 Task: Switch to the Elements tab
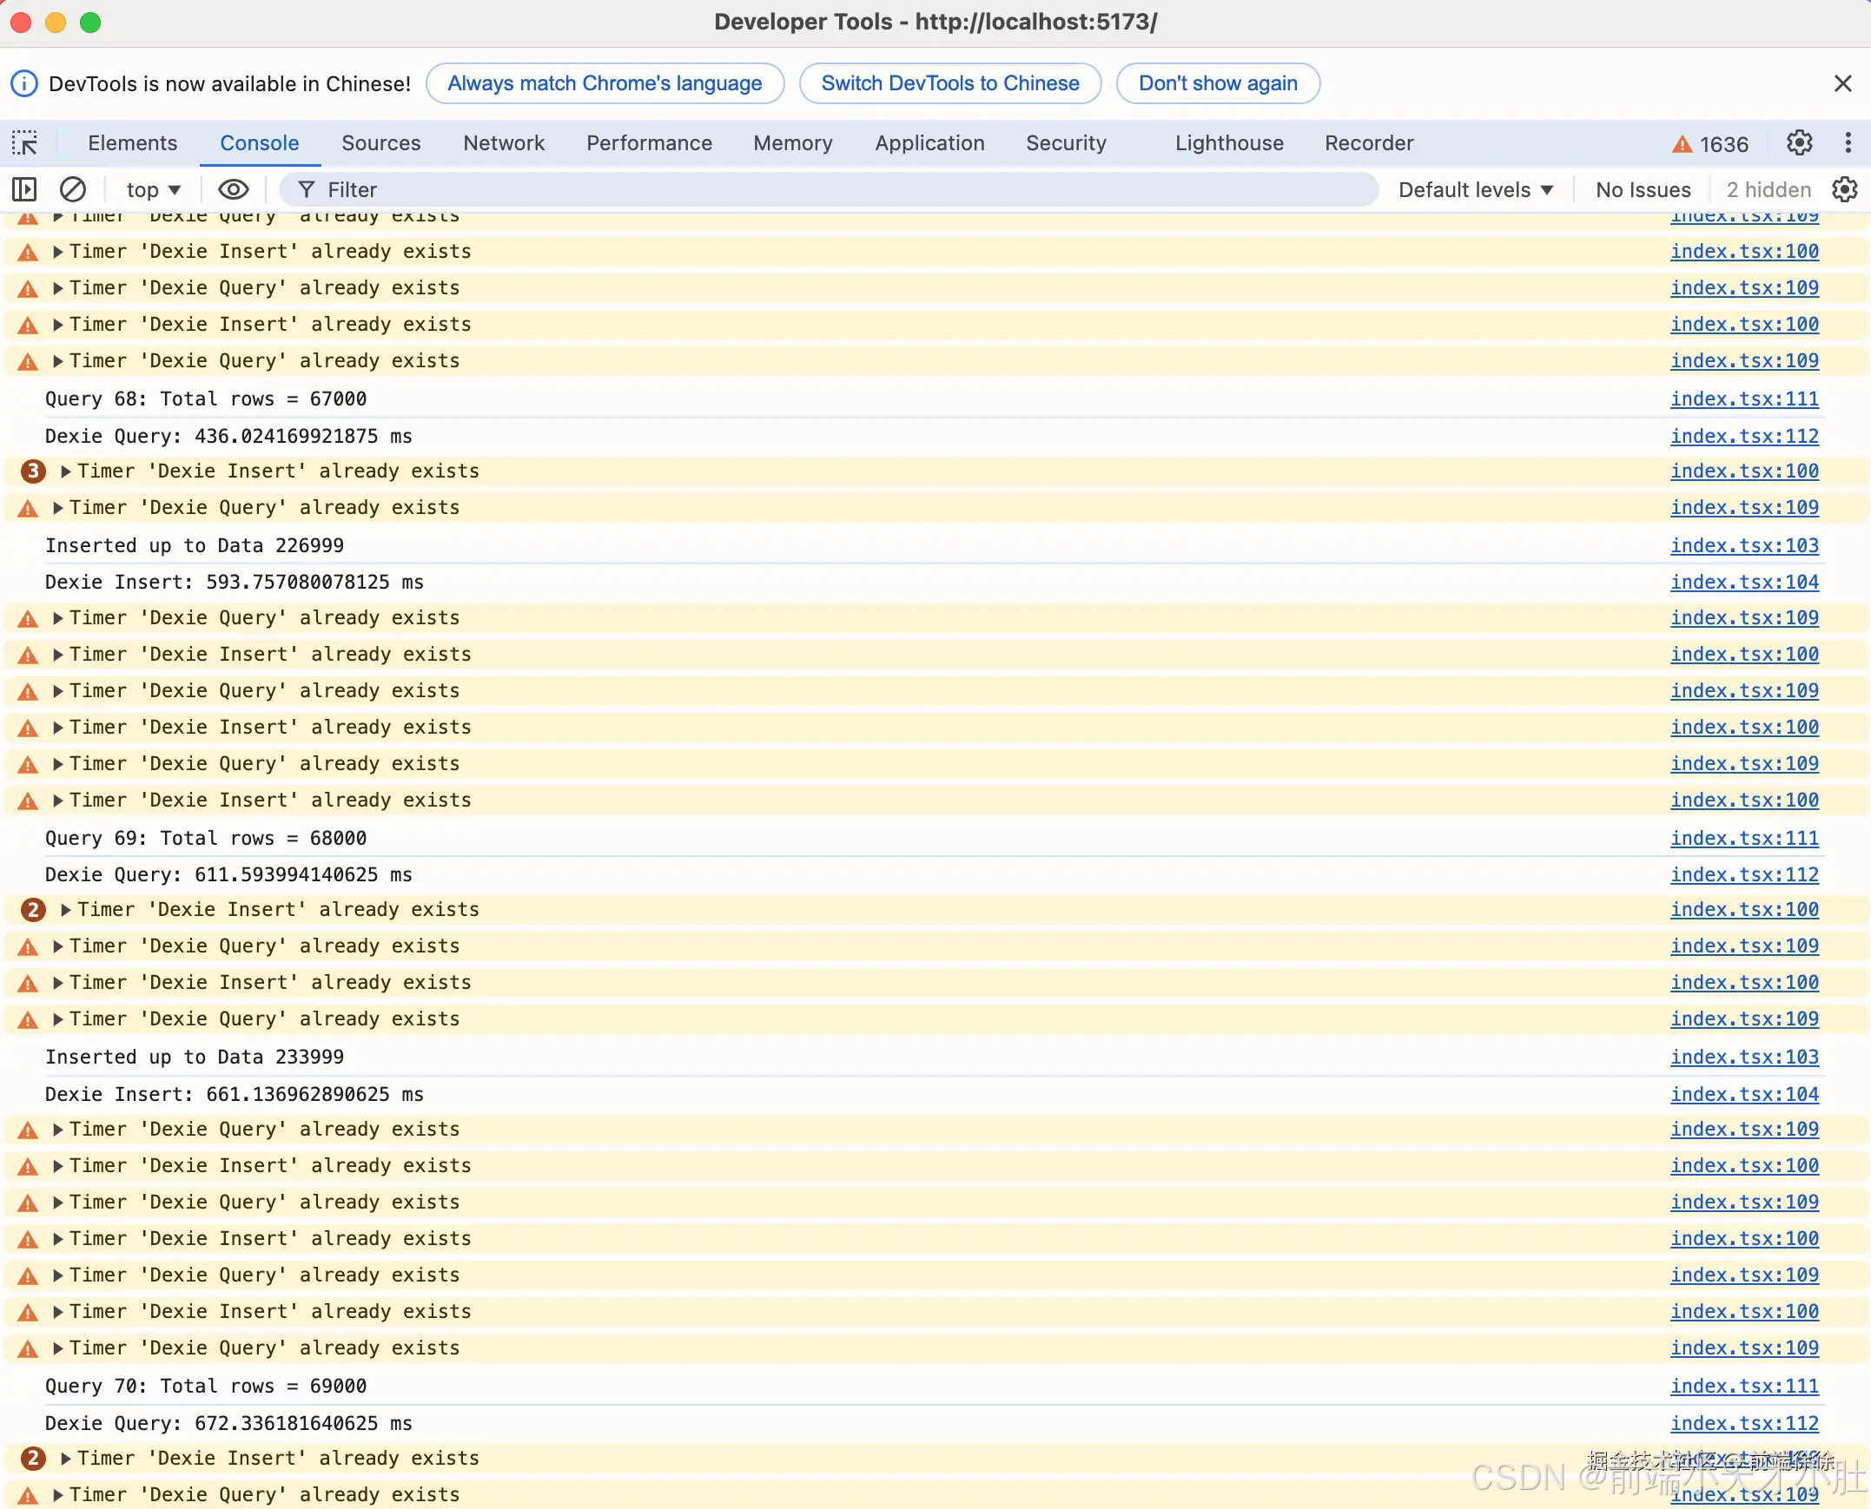132,142
